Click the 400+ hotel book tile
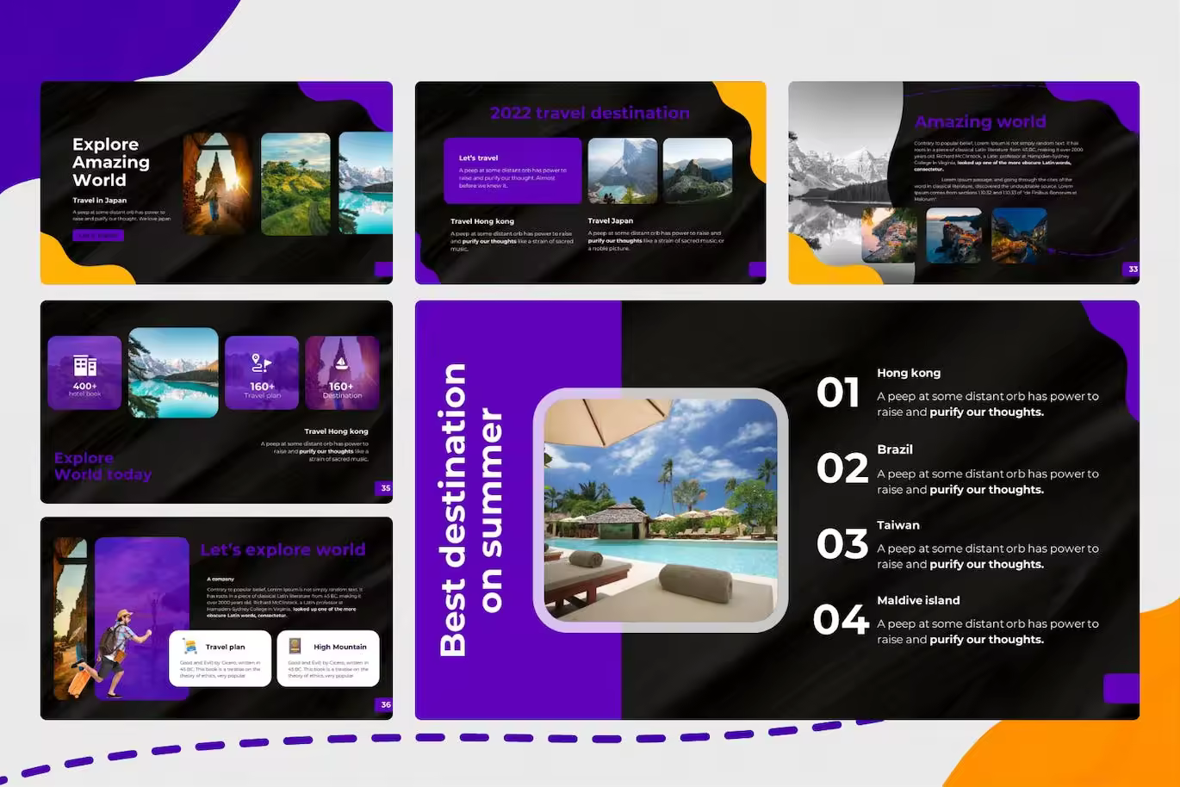1180x787 pixels. point(84,373)
